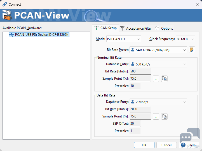Click the Data Prescaler field showing 1
This screenshot has width=202, height=151.
[135, 131]
